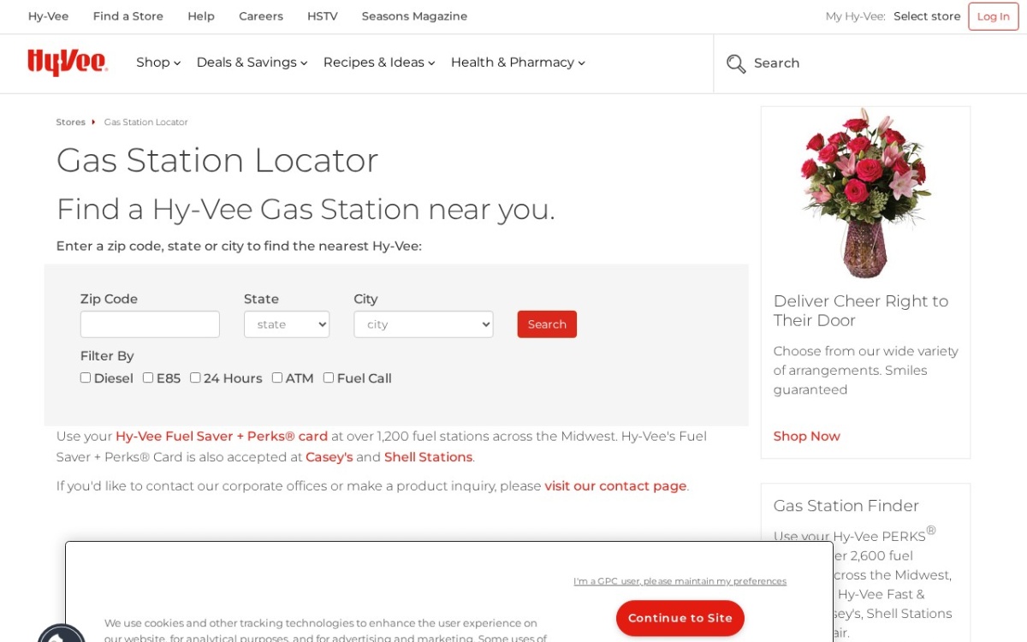Focus the Zip Code input field
Screen dimensions: 1027x642
(150, 324)
